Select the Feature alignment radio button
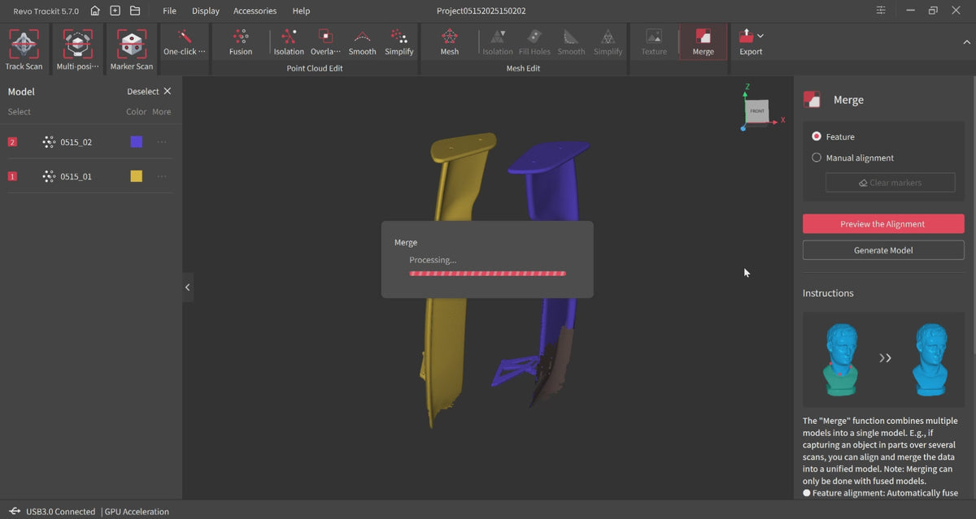This screenshot has width=976, height=519. tap(817, 136)
